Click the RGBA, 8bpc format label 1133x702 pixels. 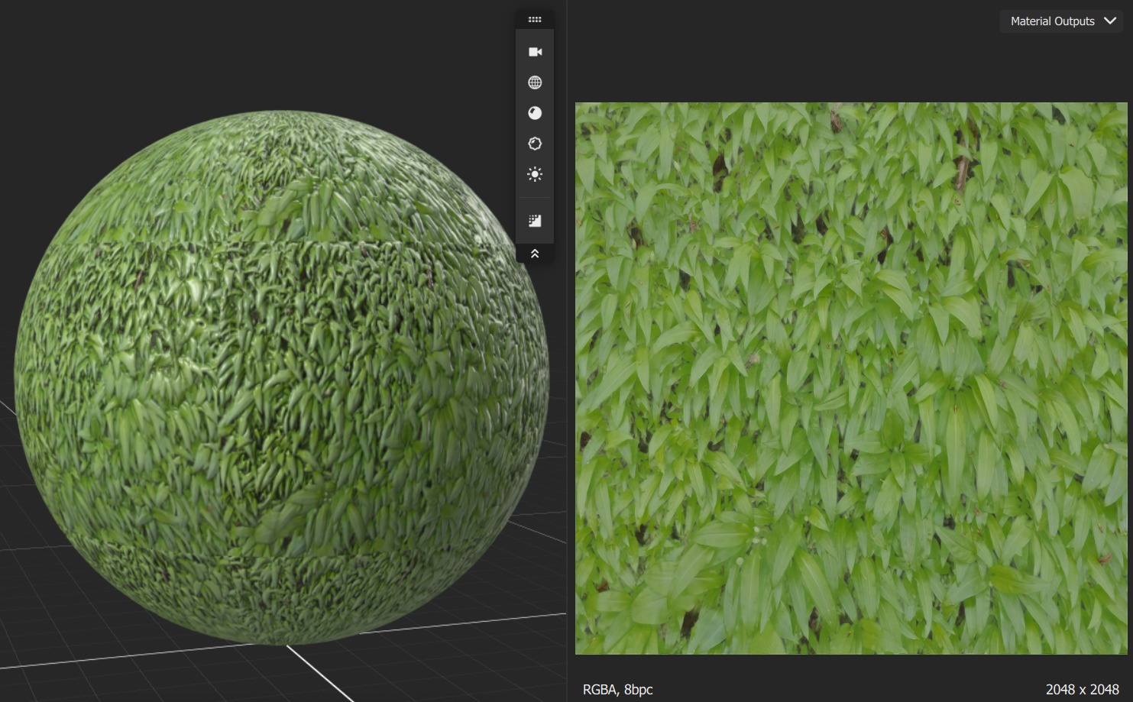tap(617, 690)
